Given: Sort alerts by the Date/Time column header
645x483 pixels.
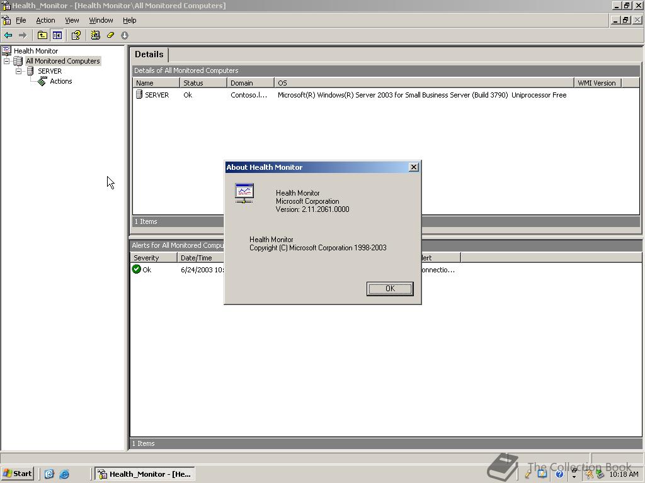Looking at the screenshot, I should pos(201,258).
